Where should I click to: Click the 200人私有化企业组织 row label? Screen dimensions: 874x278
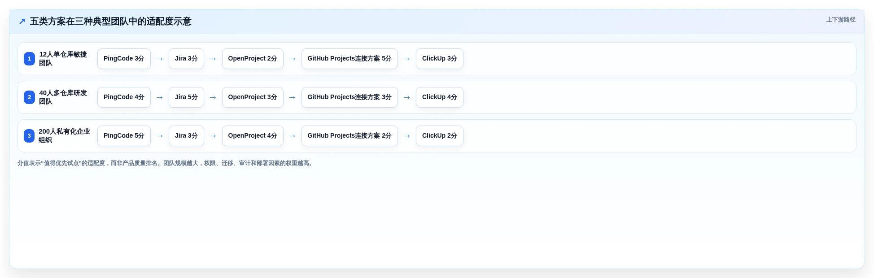point(64,136)
